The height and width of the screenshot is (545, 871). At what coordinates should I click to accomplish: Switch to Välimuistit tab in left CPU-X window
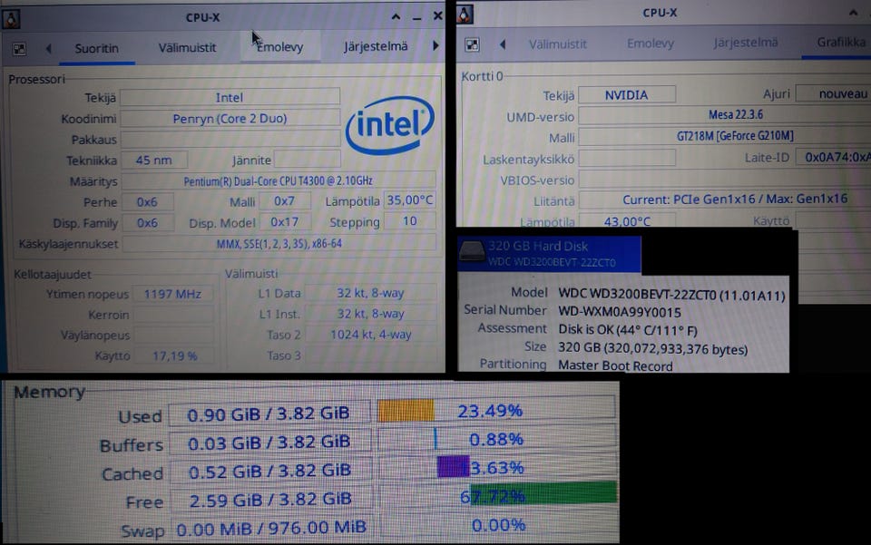[187, 48]
